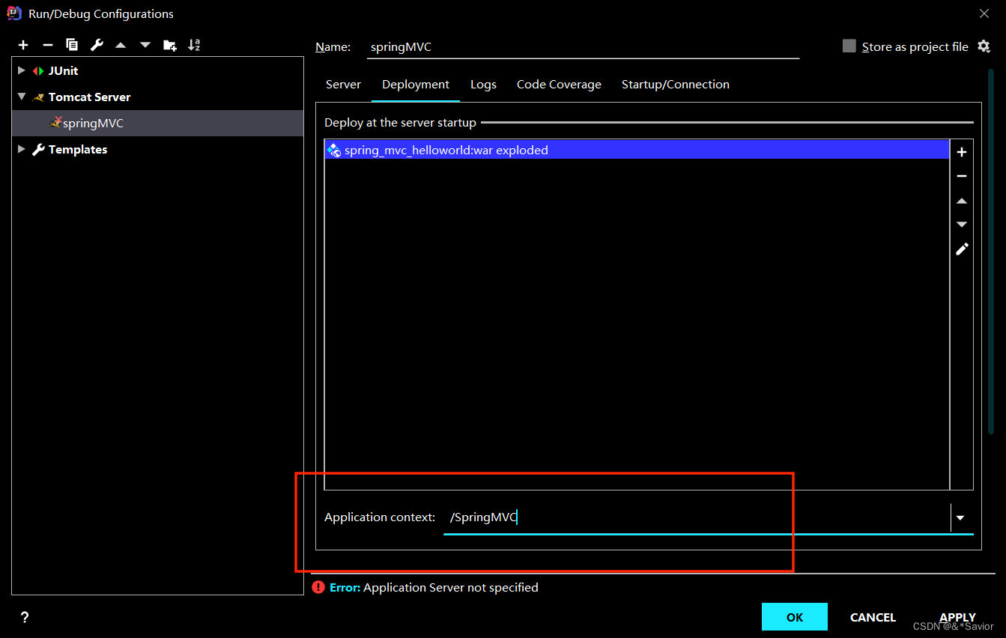Select the JUnit tree label
Viewport: 1006px width, 638px height.
[63, 70]
